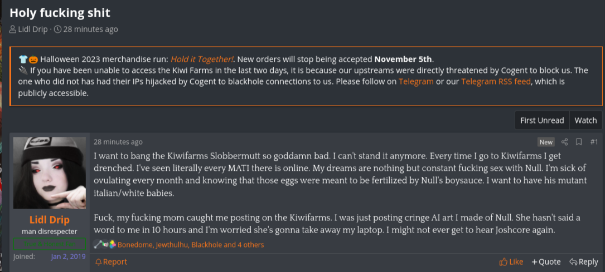Viewport: 605px width, 272px height.
Task: Bookmark this post with the bookmark icon
Action: (579, 142)
